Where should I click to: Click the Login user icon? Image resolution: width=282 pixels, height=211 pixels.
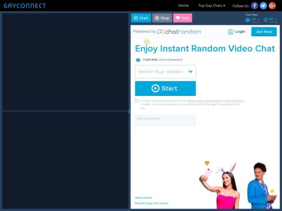point(230,32)
